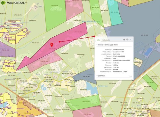Click the small link right of Omanik

click(x=131, y=76)
